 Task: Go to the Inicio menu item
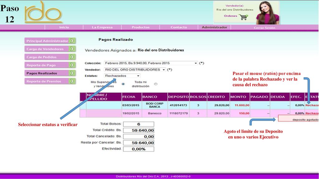point(64,27)
